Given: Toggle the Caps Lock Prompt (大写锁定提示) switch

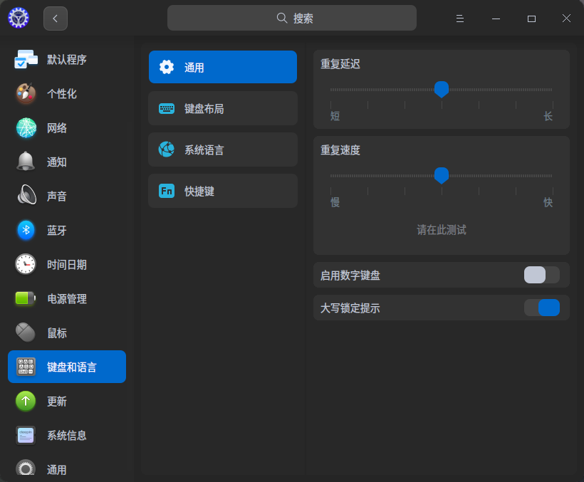Looking at the screenshot, I should coord(541,308).
